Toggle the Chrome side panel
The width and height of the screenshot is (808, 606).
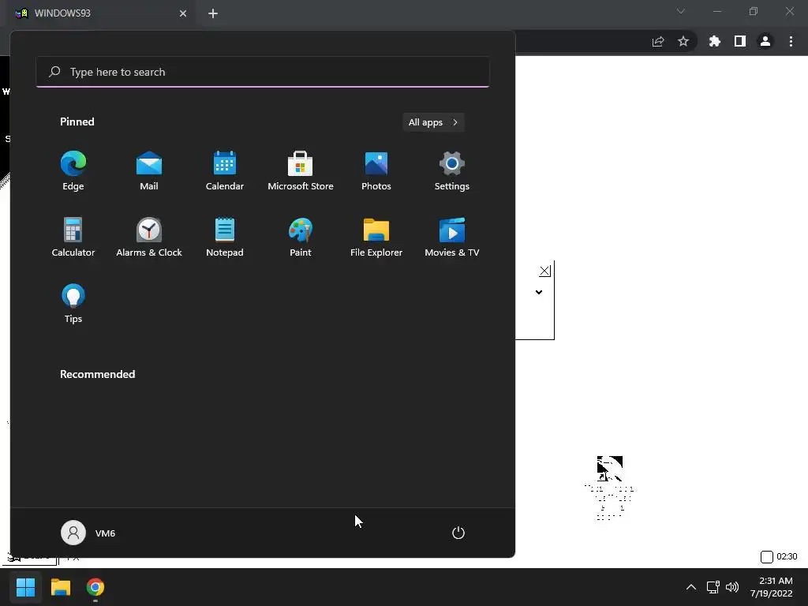click(x=740, y=41)
